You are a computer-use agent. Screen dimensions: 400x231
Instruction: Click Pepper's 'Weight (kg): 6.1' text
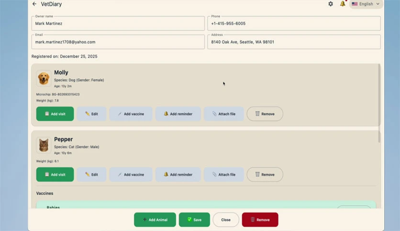[47, 161]
